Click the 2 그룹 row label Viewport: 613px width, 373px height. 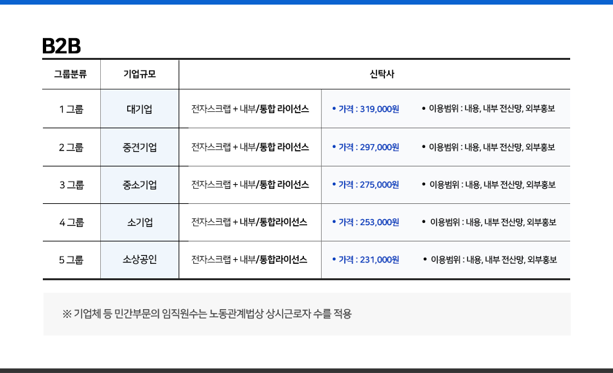click(71, 147)
